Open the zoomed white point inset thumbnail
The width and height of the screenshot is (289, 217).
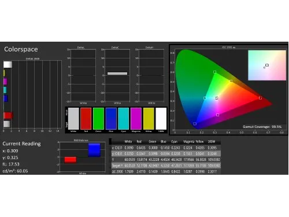click(x=267, y=65)
